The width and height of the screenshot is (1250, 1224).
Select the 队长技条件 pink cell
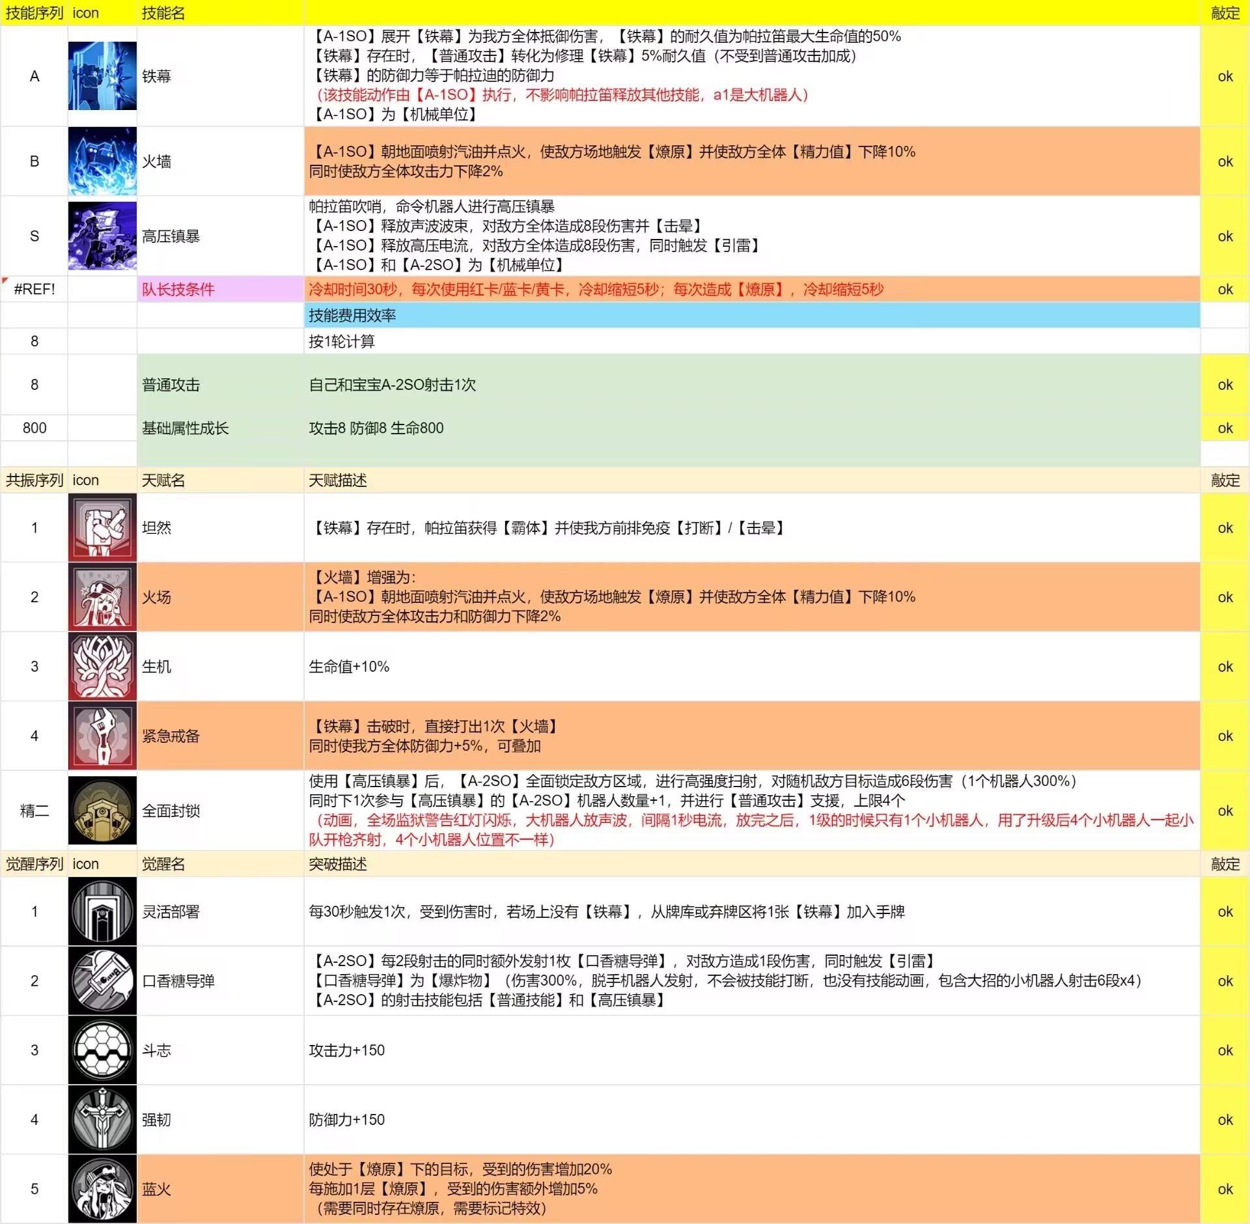pos(220,289)
